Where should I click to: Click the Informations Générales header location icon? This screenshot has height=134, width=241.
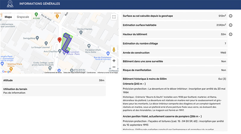click(10, 4)
